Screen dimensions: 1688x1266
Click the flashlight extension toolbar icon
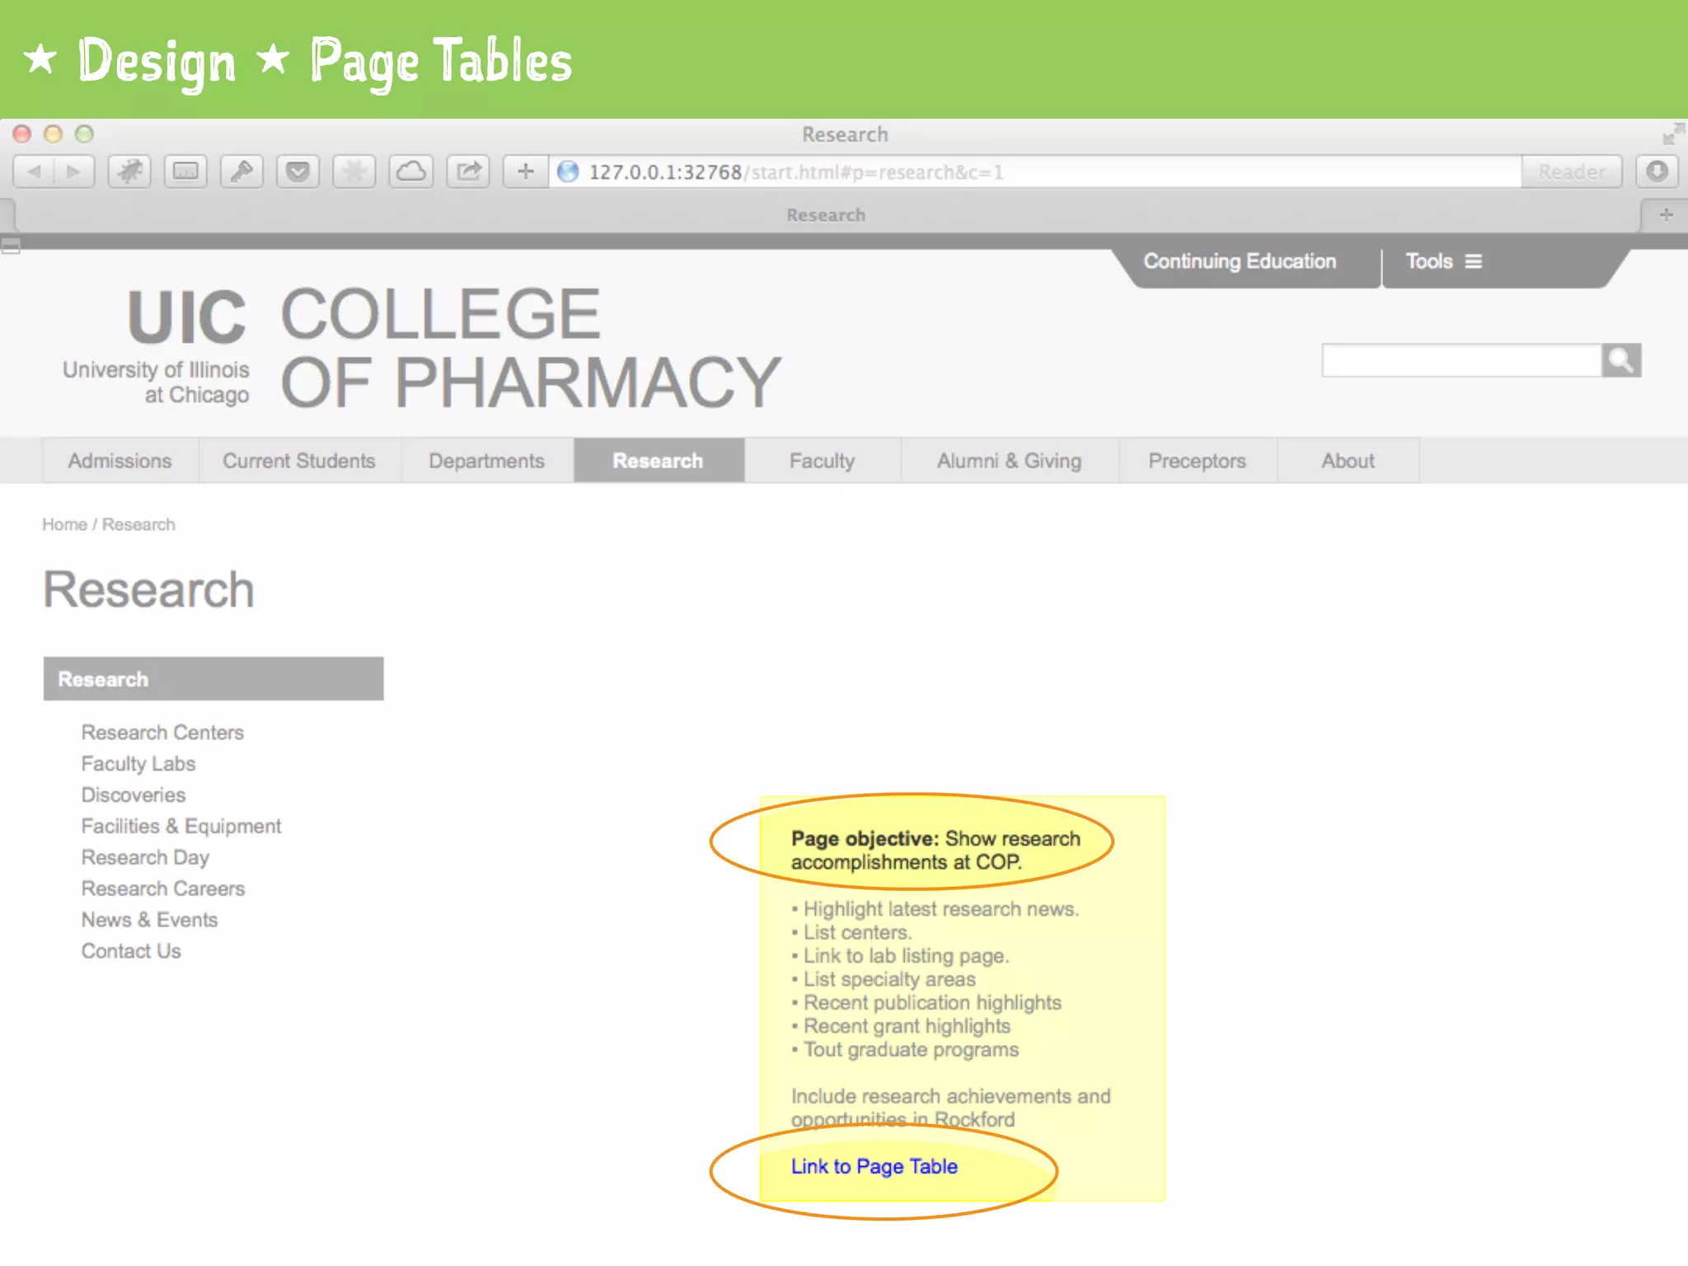tap(241, 171)
